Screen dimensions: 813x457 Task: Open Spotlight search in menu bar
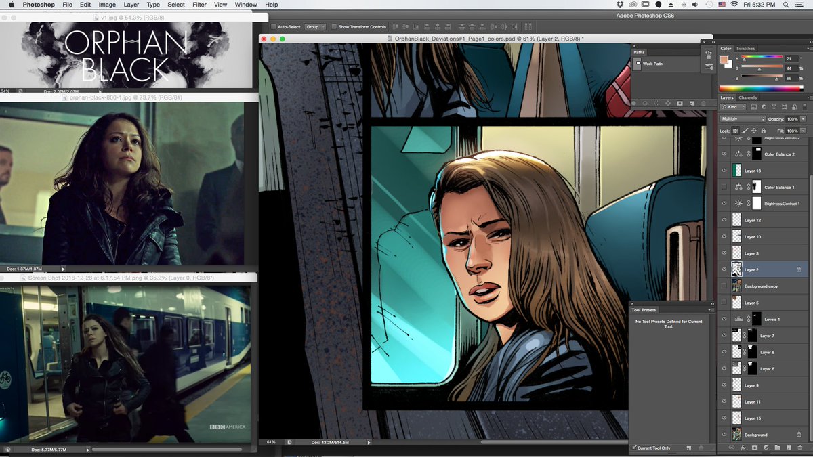786,5
